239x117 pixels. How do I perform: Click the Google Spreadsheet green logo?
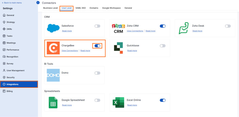coord(53,103)
